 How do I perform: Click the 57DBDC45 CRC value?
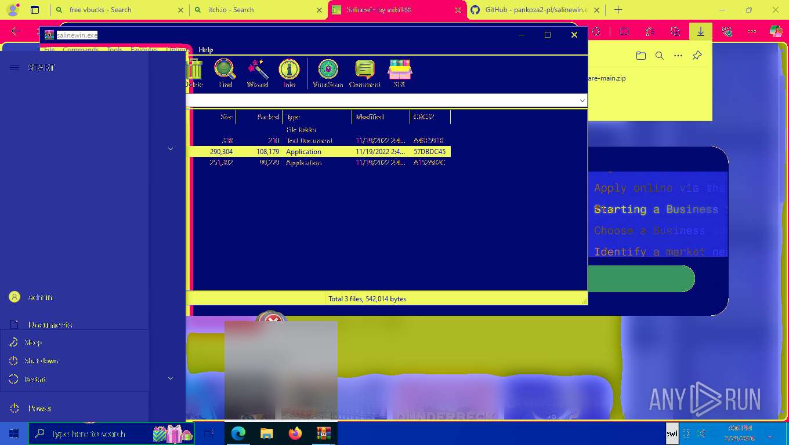[429, 152]
